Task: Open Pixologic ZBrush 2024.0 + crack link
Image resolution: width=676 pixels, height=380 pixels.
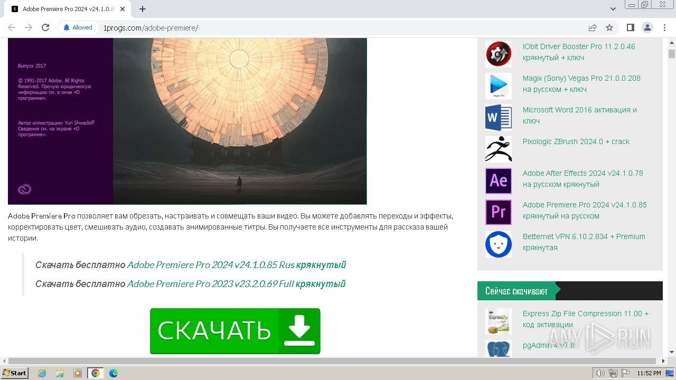Action: point(576,141)
